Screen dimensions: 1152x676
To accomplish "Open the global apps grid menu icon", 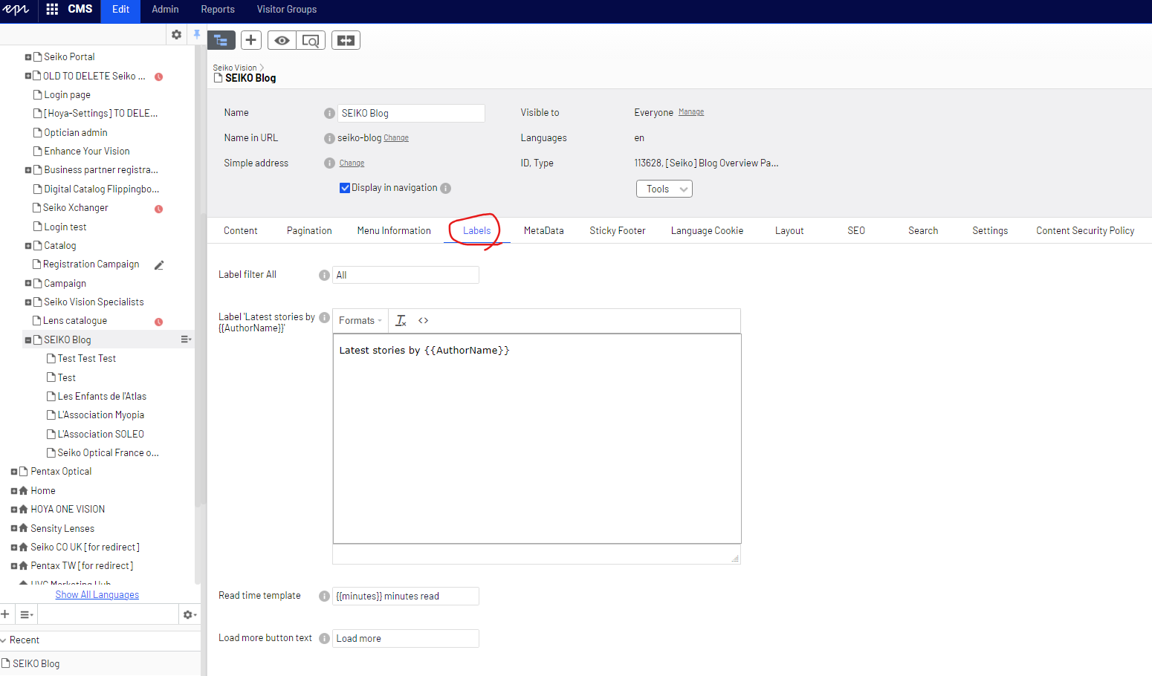I will tap(52, 10).
